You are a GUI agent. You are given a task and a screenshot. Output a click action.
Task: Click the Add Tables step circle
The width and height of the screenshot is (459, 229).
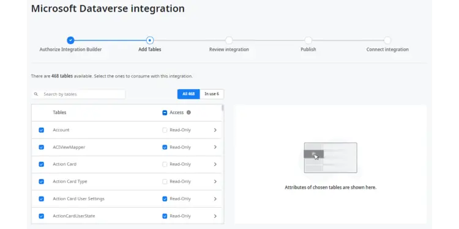150,40
